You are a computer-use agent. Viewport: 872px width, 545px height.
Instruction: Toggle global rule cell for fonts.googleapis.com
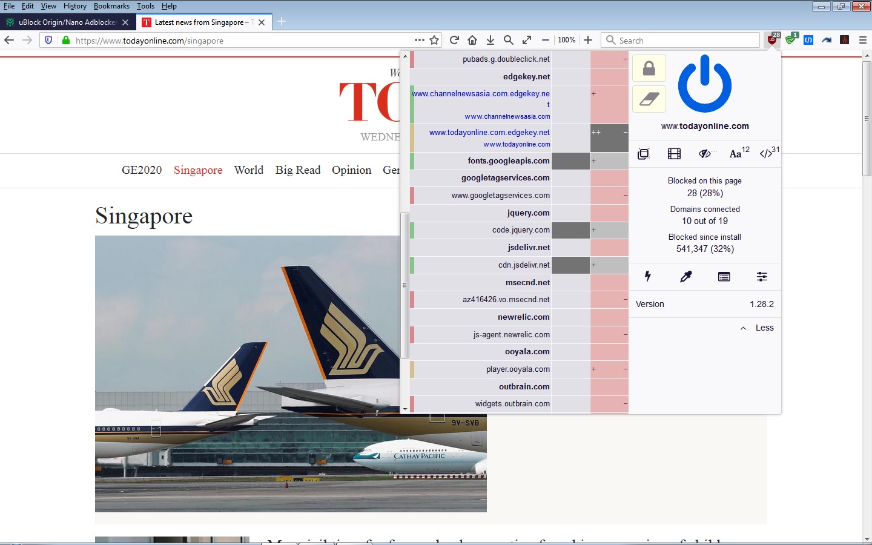tap(570, 161)
